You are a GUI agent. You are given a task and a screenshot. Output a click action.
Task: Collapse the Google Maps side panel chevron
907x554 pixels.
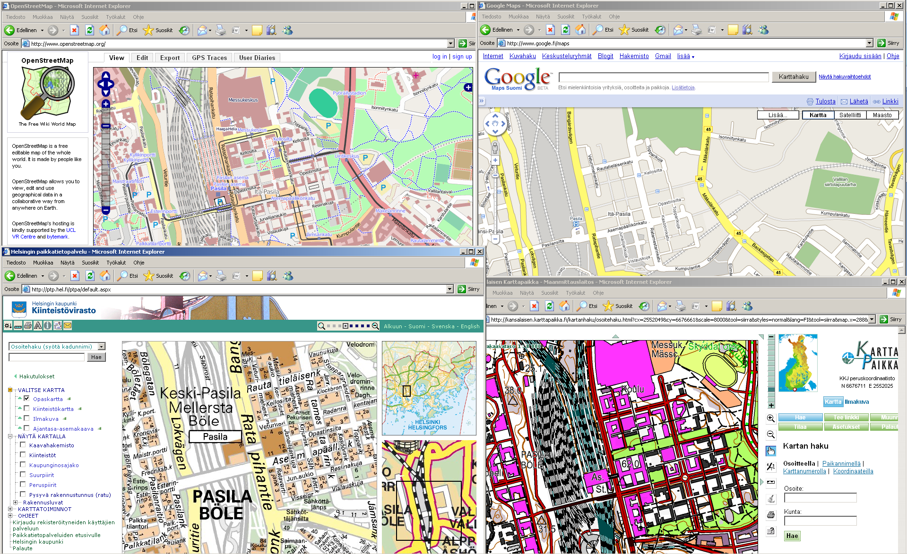(x=482, y=101)
